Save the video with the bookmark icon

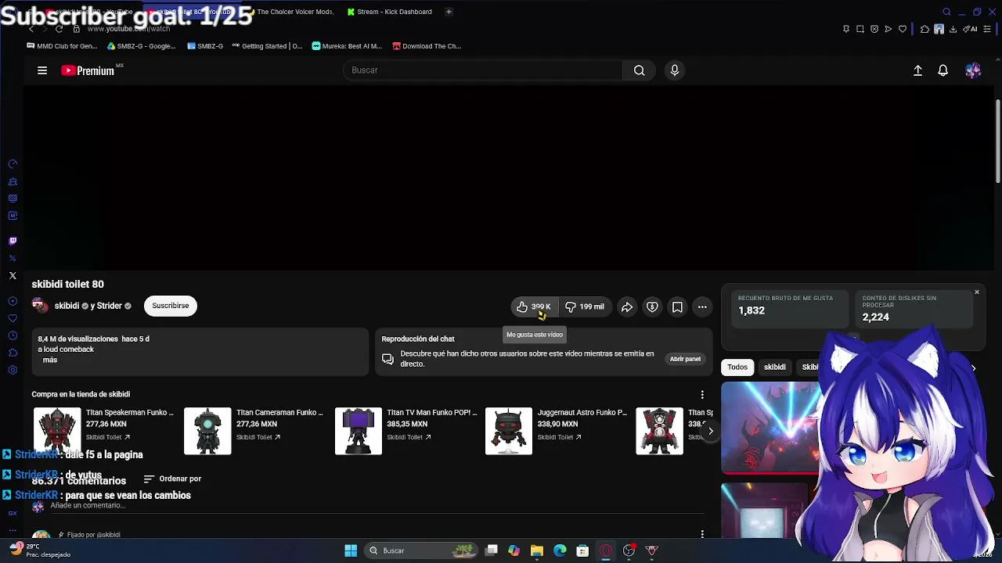pos(677,307)
